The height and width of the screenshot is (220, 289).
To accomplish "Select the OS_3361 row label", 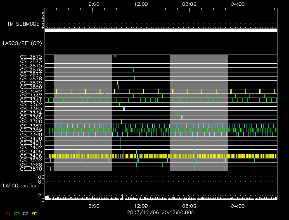I will (31, 100).
